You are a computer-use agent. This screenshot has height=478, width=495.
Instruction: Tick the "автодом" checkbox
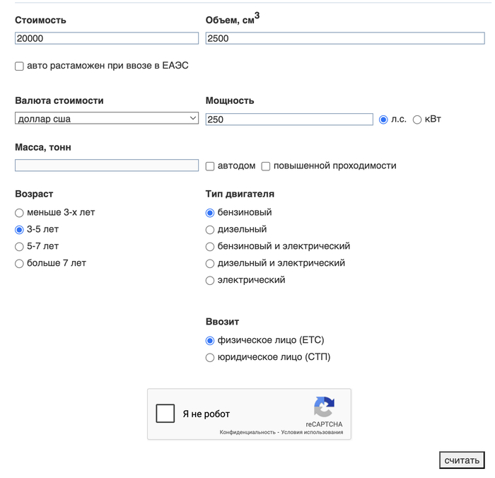coord(210,166)
